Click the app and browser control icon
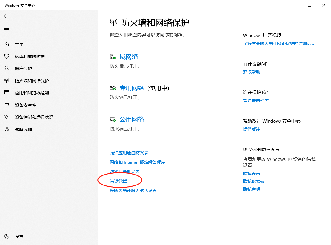 7,93
